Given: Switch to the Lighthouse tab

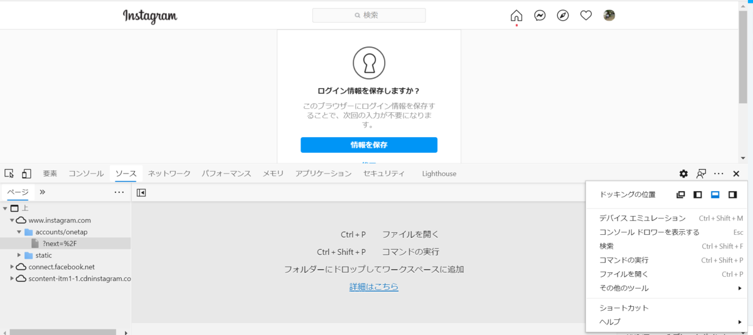Looking at the screenshot, I should click(439, 173).
